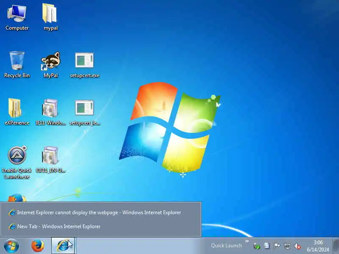Open the eXPerience folder
This screenshot has height=254, width=339.
tap(17, 112)
